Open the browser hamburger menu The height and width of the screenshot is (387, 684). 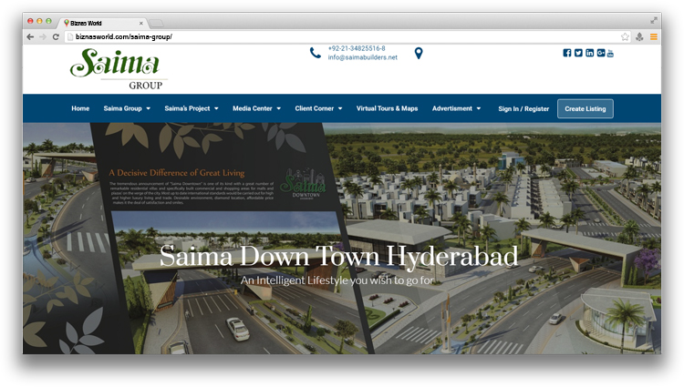[x=654, y=37]
